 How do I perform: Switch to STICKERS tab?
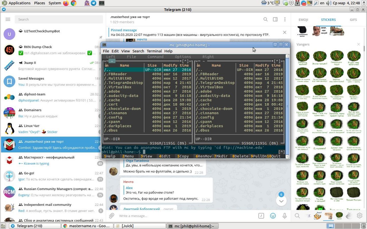click(x=328, y=20)
